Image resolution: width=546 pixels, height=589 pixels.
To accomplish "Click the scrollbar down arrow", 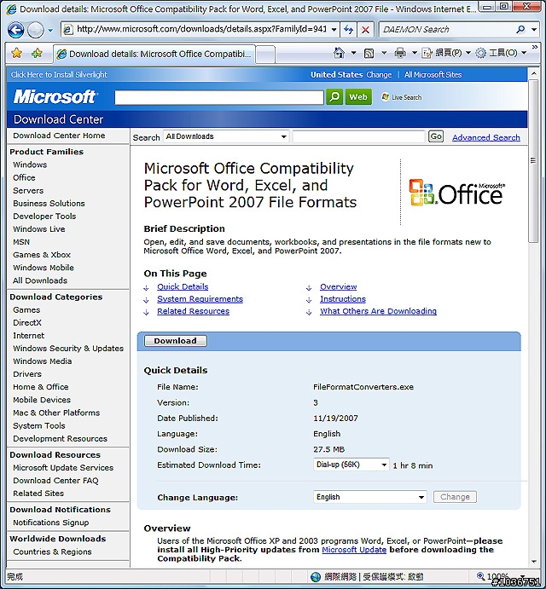I will [x=533, y=562].
